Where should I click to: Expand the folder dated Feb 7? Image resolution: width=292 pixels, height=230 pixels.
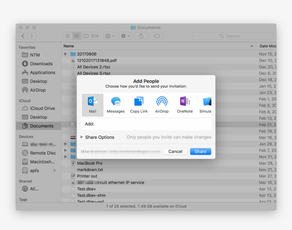tap(66, 150)
